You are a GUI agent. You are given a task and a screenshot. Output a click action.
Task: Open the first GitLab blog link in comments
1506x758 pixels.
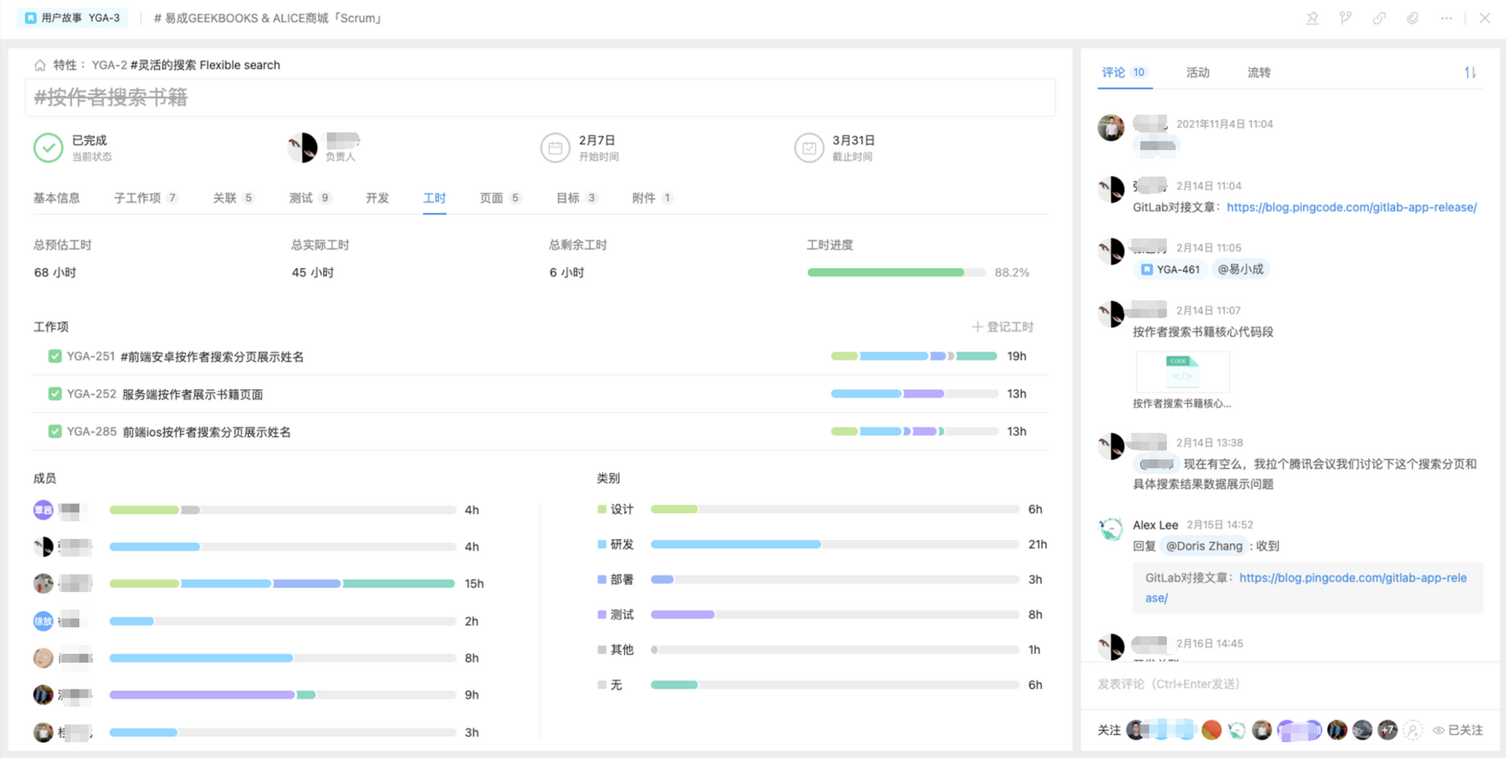pyautogui.click(x=1351, y=207)
